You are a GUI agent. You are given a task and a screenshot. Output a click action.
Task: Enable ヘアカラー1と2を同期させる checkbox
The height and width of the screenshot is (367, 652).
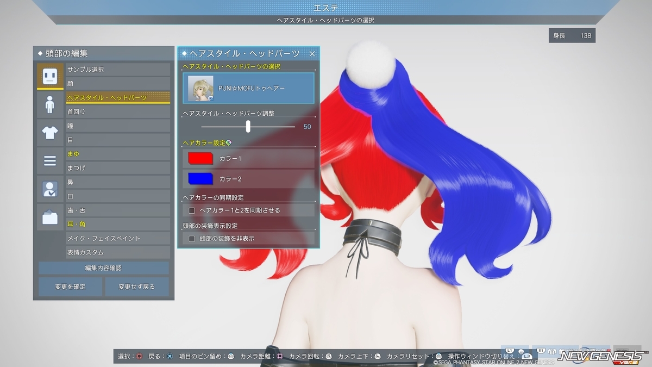192,210
